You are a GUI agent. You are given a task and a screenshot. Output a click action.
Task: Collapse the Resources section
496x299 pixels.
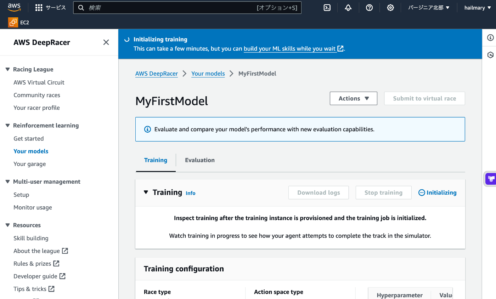click(8, 225)
